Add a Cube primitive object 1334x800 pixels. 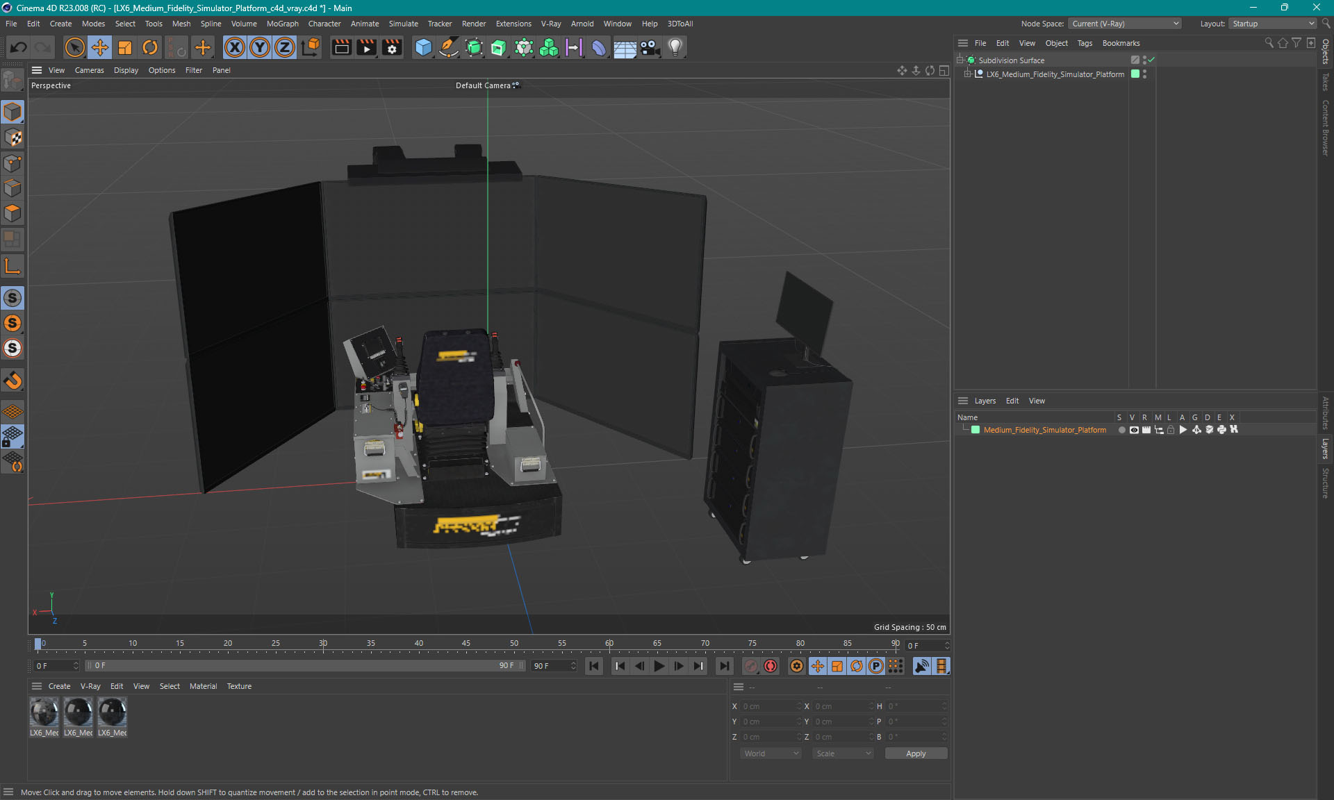pos(423,47)
